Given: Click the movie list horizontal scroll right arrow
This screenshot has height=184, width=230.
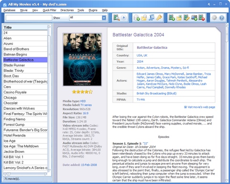Looking at the screenshot, I should (x=46, y=174).
